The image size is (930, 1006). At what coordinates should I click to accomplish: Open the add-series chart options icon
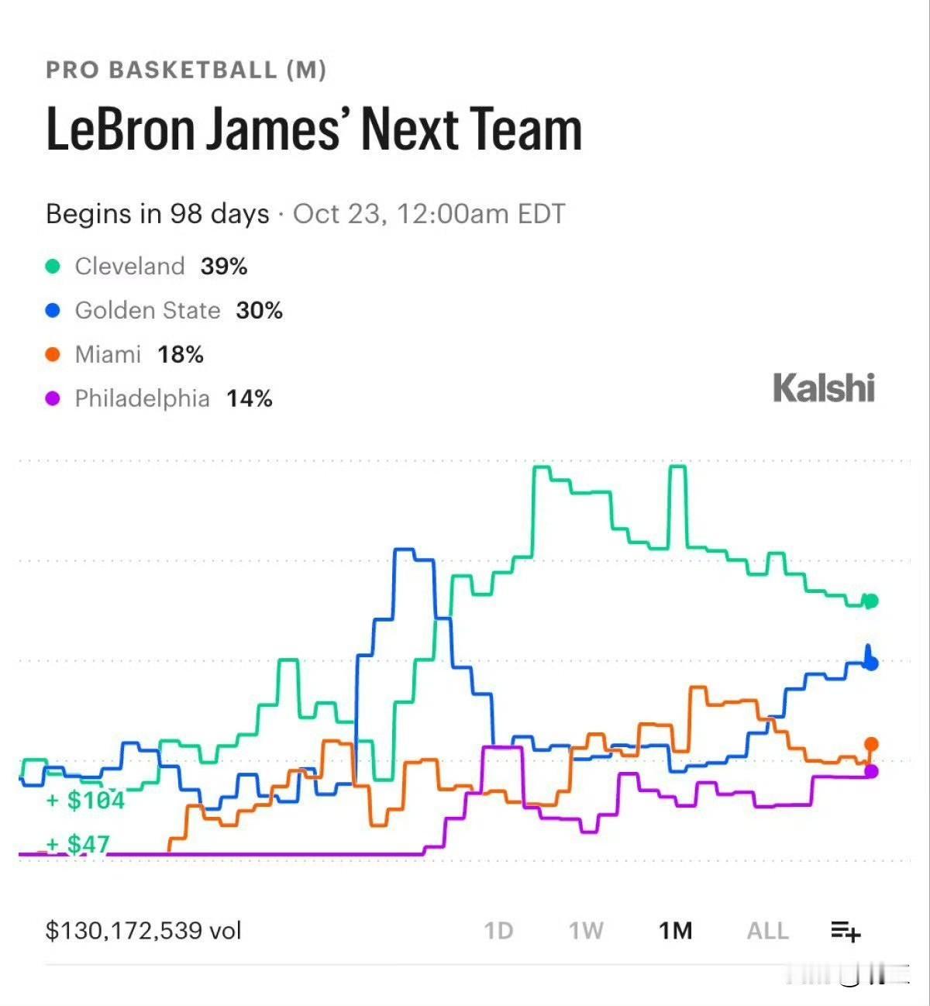[846, 930]
